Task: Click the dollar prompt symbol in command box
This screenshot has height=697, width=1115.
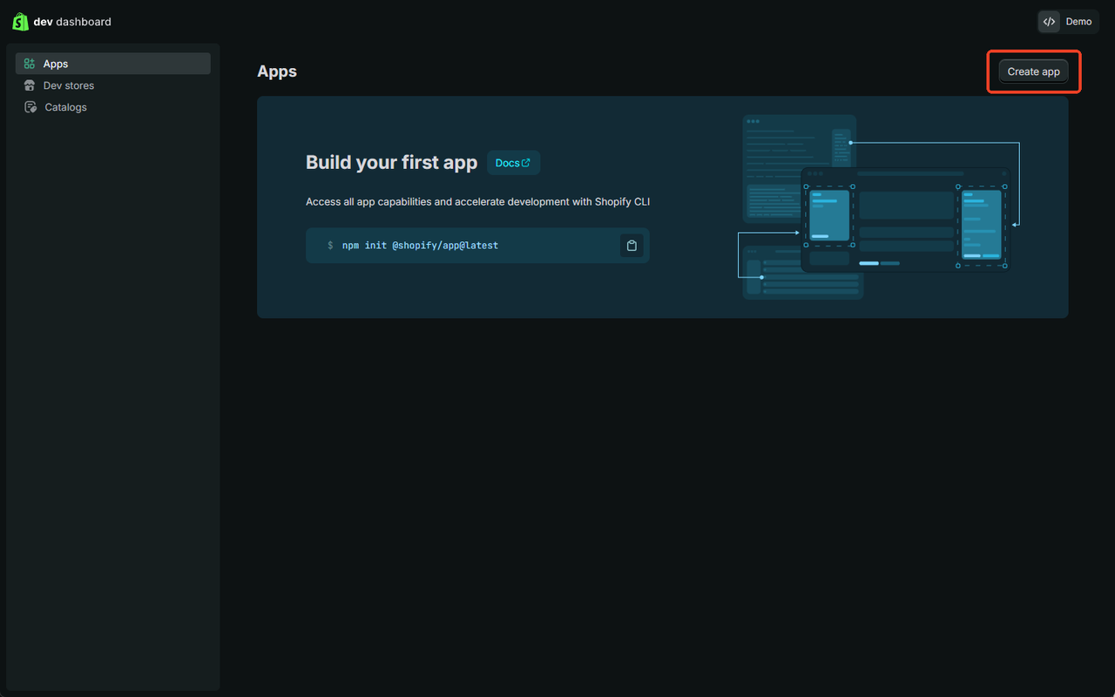Action: point(330,246)
